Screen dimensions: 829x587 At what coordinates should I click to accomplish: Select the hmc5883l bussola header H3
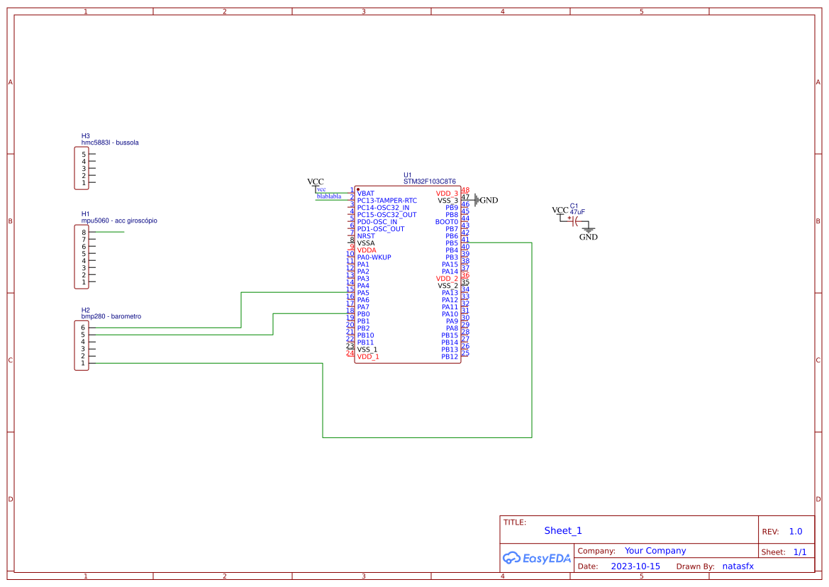click(80, 167)
